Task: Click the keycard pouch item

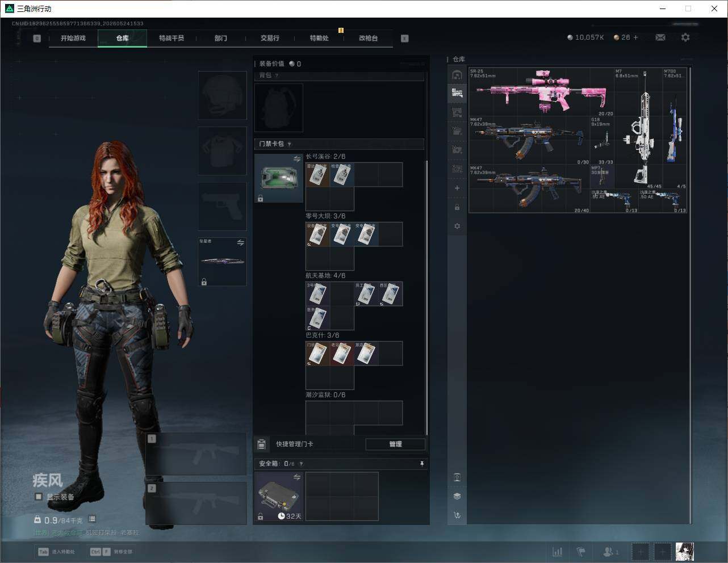Action: tap(278, 178)
